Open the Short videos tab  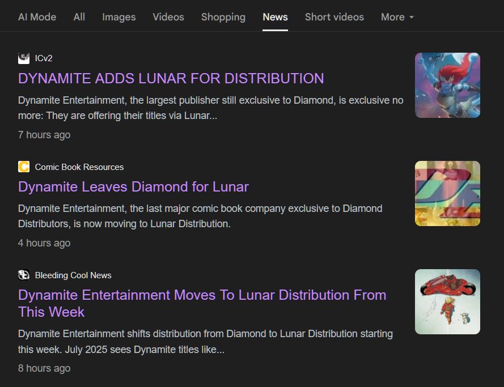[334, 16]
